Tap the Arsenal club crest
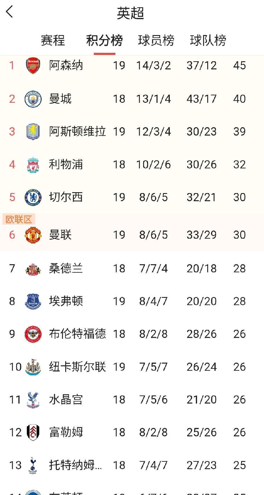Screen dimensions: 264x495 [x=33, y=66]
